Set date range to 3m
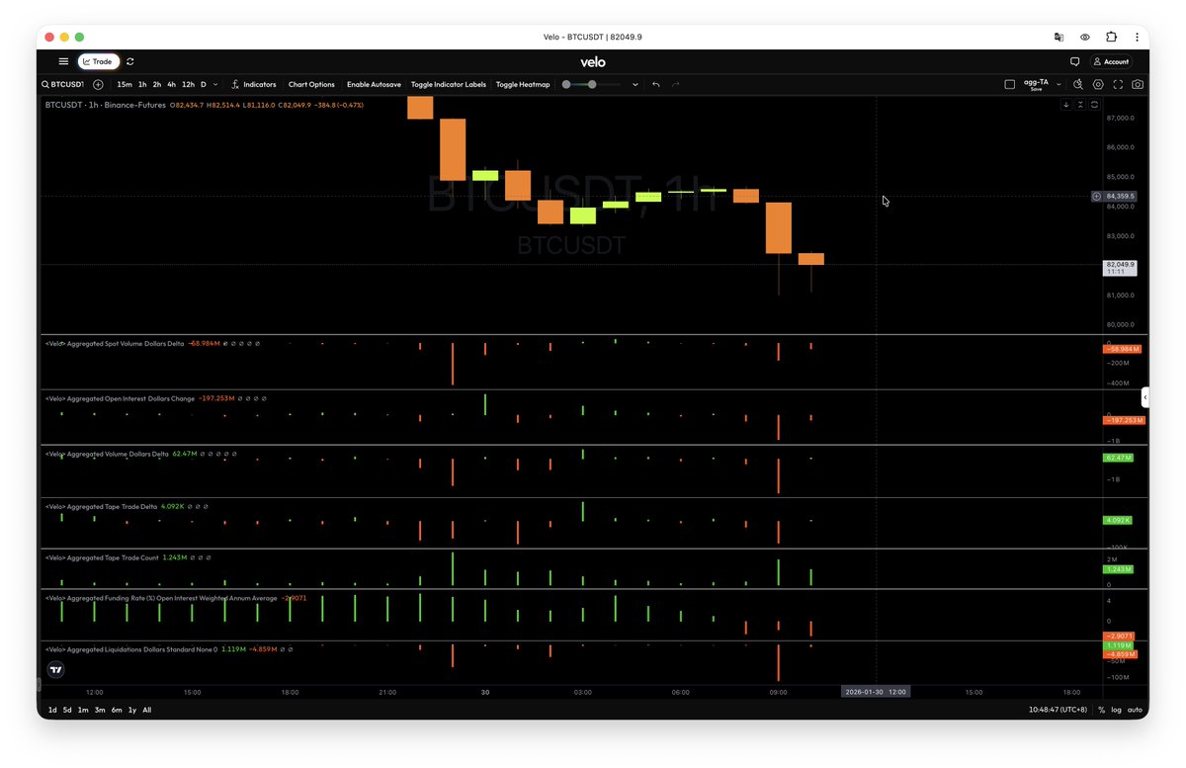 [100, 710]
